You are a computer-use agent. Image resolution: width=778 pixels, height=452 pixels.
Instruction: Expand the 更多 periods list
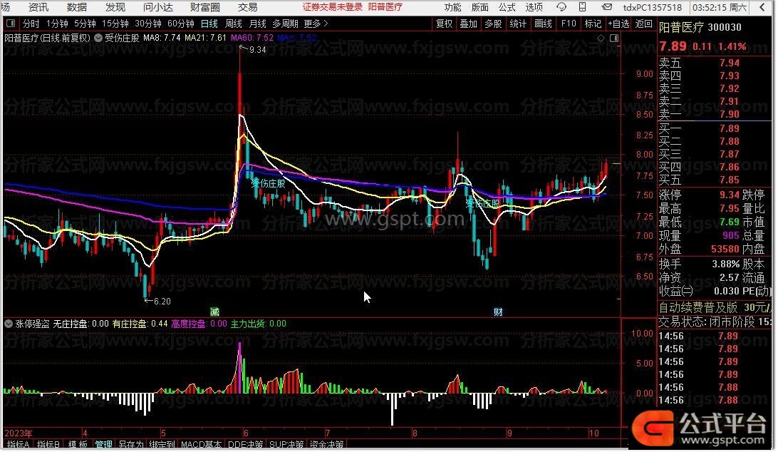316,23
